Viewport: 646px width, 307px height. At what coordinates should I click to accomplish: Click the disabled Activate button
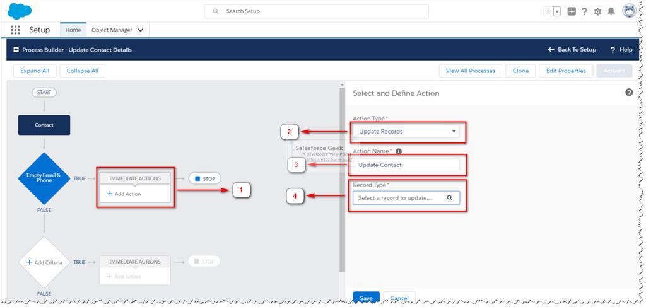click(614, 71)
